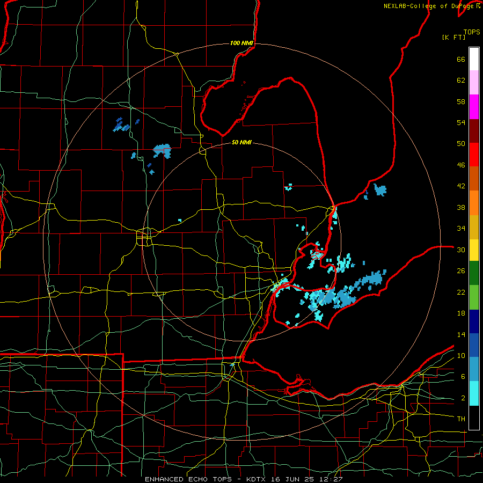The width and height of the screenshot is (483, 483).
Task: Click the navy blue legend swatch
Action: tap(474, 321)
